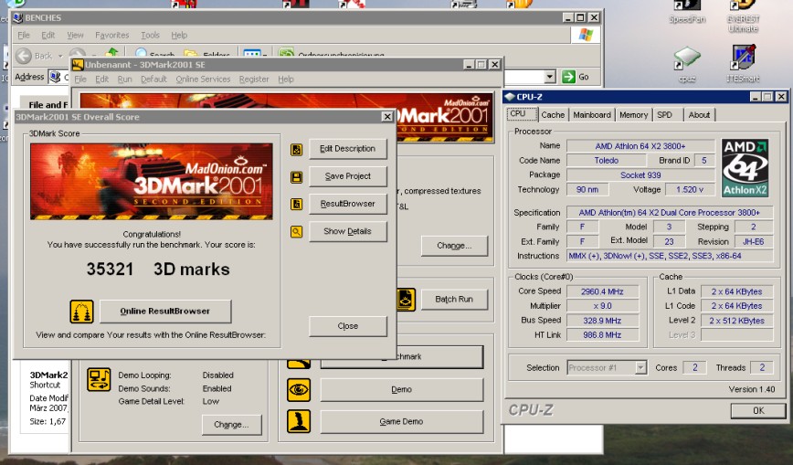Click the Revision JH-E6 value

point(753,241)
